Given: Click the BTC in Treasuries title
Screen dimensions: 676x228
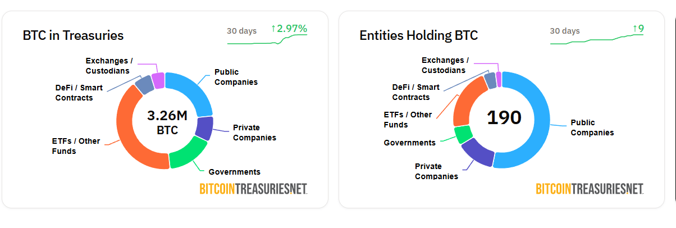Looking at the screenshot, I should tap(73, 35).
